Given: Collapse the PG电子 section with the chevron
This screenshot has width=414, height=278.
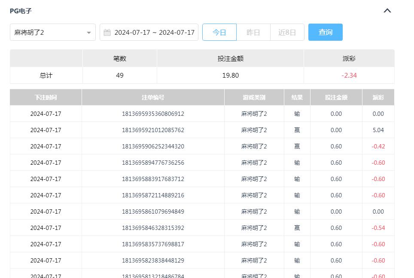Looking at the screenshot, I should point(387,10).
